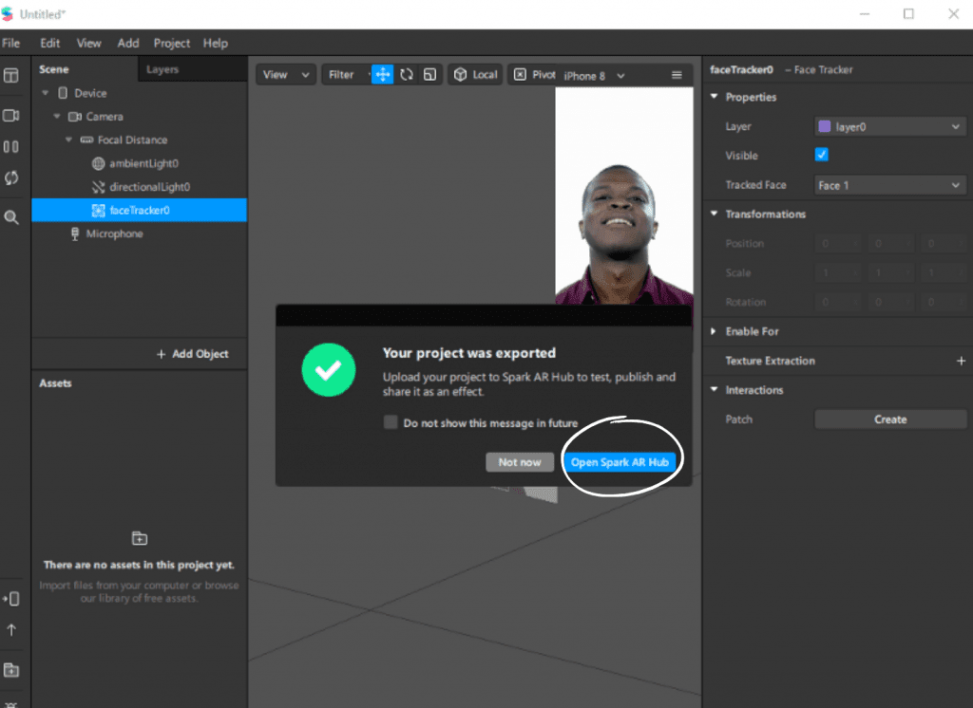
Task: Select faceTracker0 in the scene
Action: pyautogui.click(x=140, y=210)
